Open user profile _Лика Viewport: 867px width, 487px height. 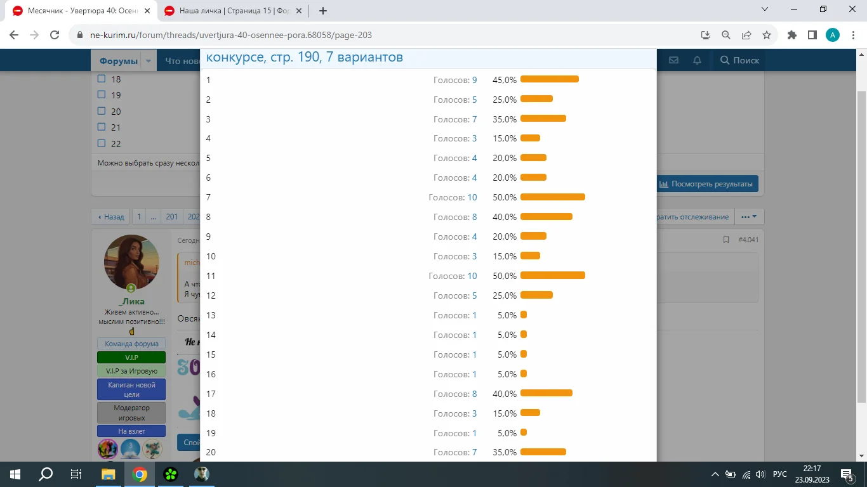(131, 302)
